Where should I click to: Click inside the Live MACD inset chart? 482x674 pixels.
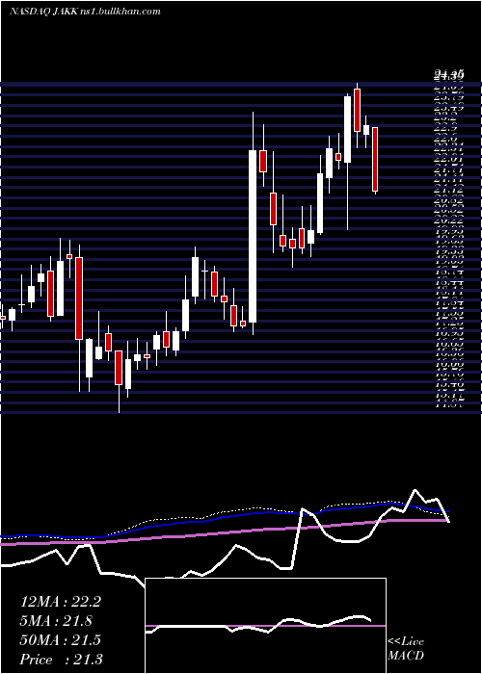point(265,626)
